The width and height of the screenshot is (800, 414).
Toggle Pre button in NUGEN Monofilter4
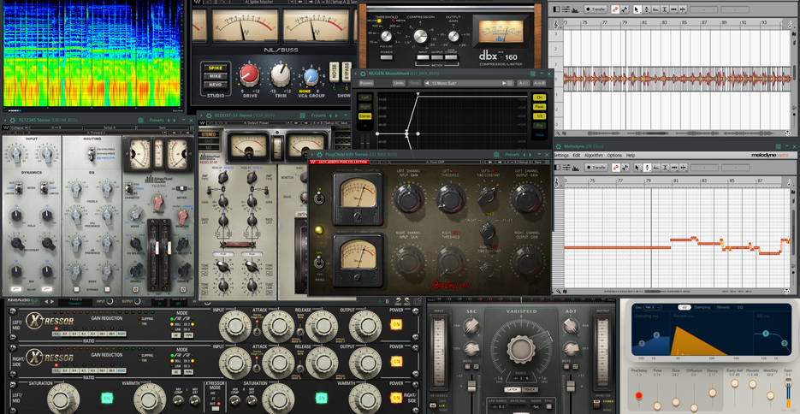pyautogui.click(x=539, y=126)
